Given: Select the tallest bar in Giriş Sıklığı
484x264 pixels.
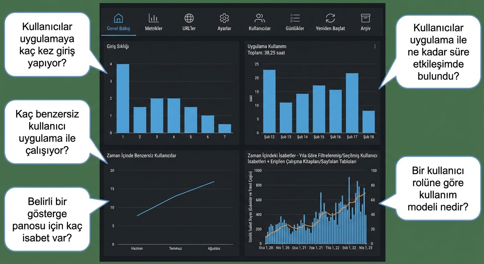Looking at the screenshot, I should [x=123, y=98].
